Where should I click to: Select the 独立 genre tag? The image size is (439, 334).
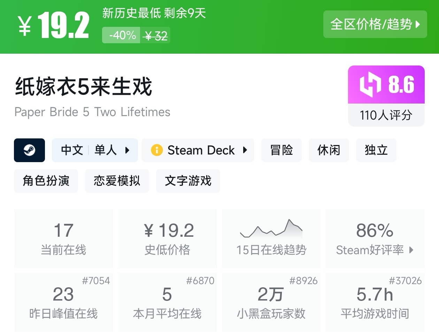(x=376, y=150)
